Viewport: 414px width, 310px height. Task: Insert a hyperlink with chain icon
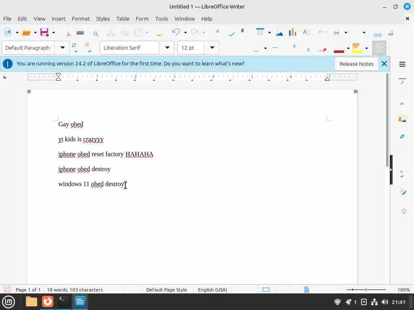pos(378,35)
